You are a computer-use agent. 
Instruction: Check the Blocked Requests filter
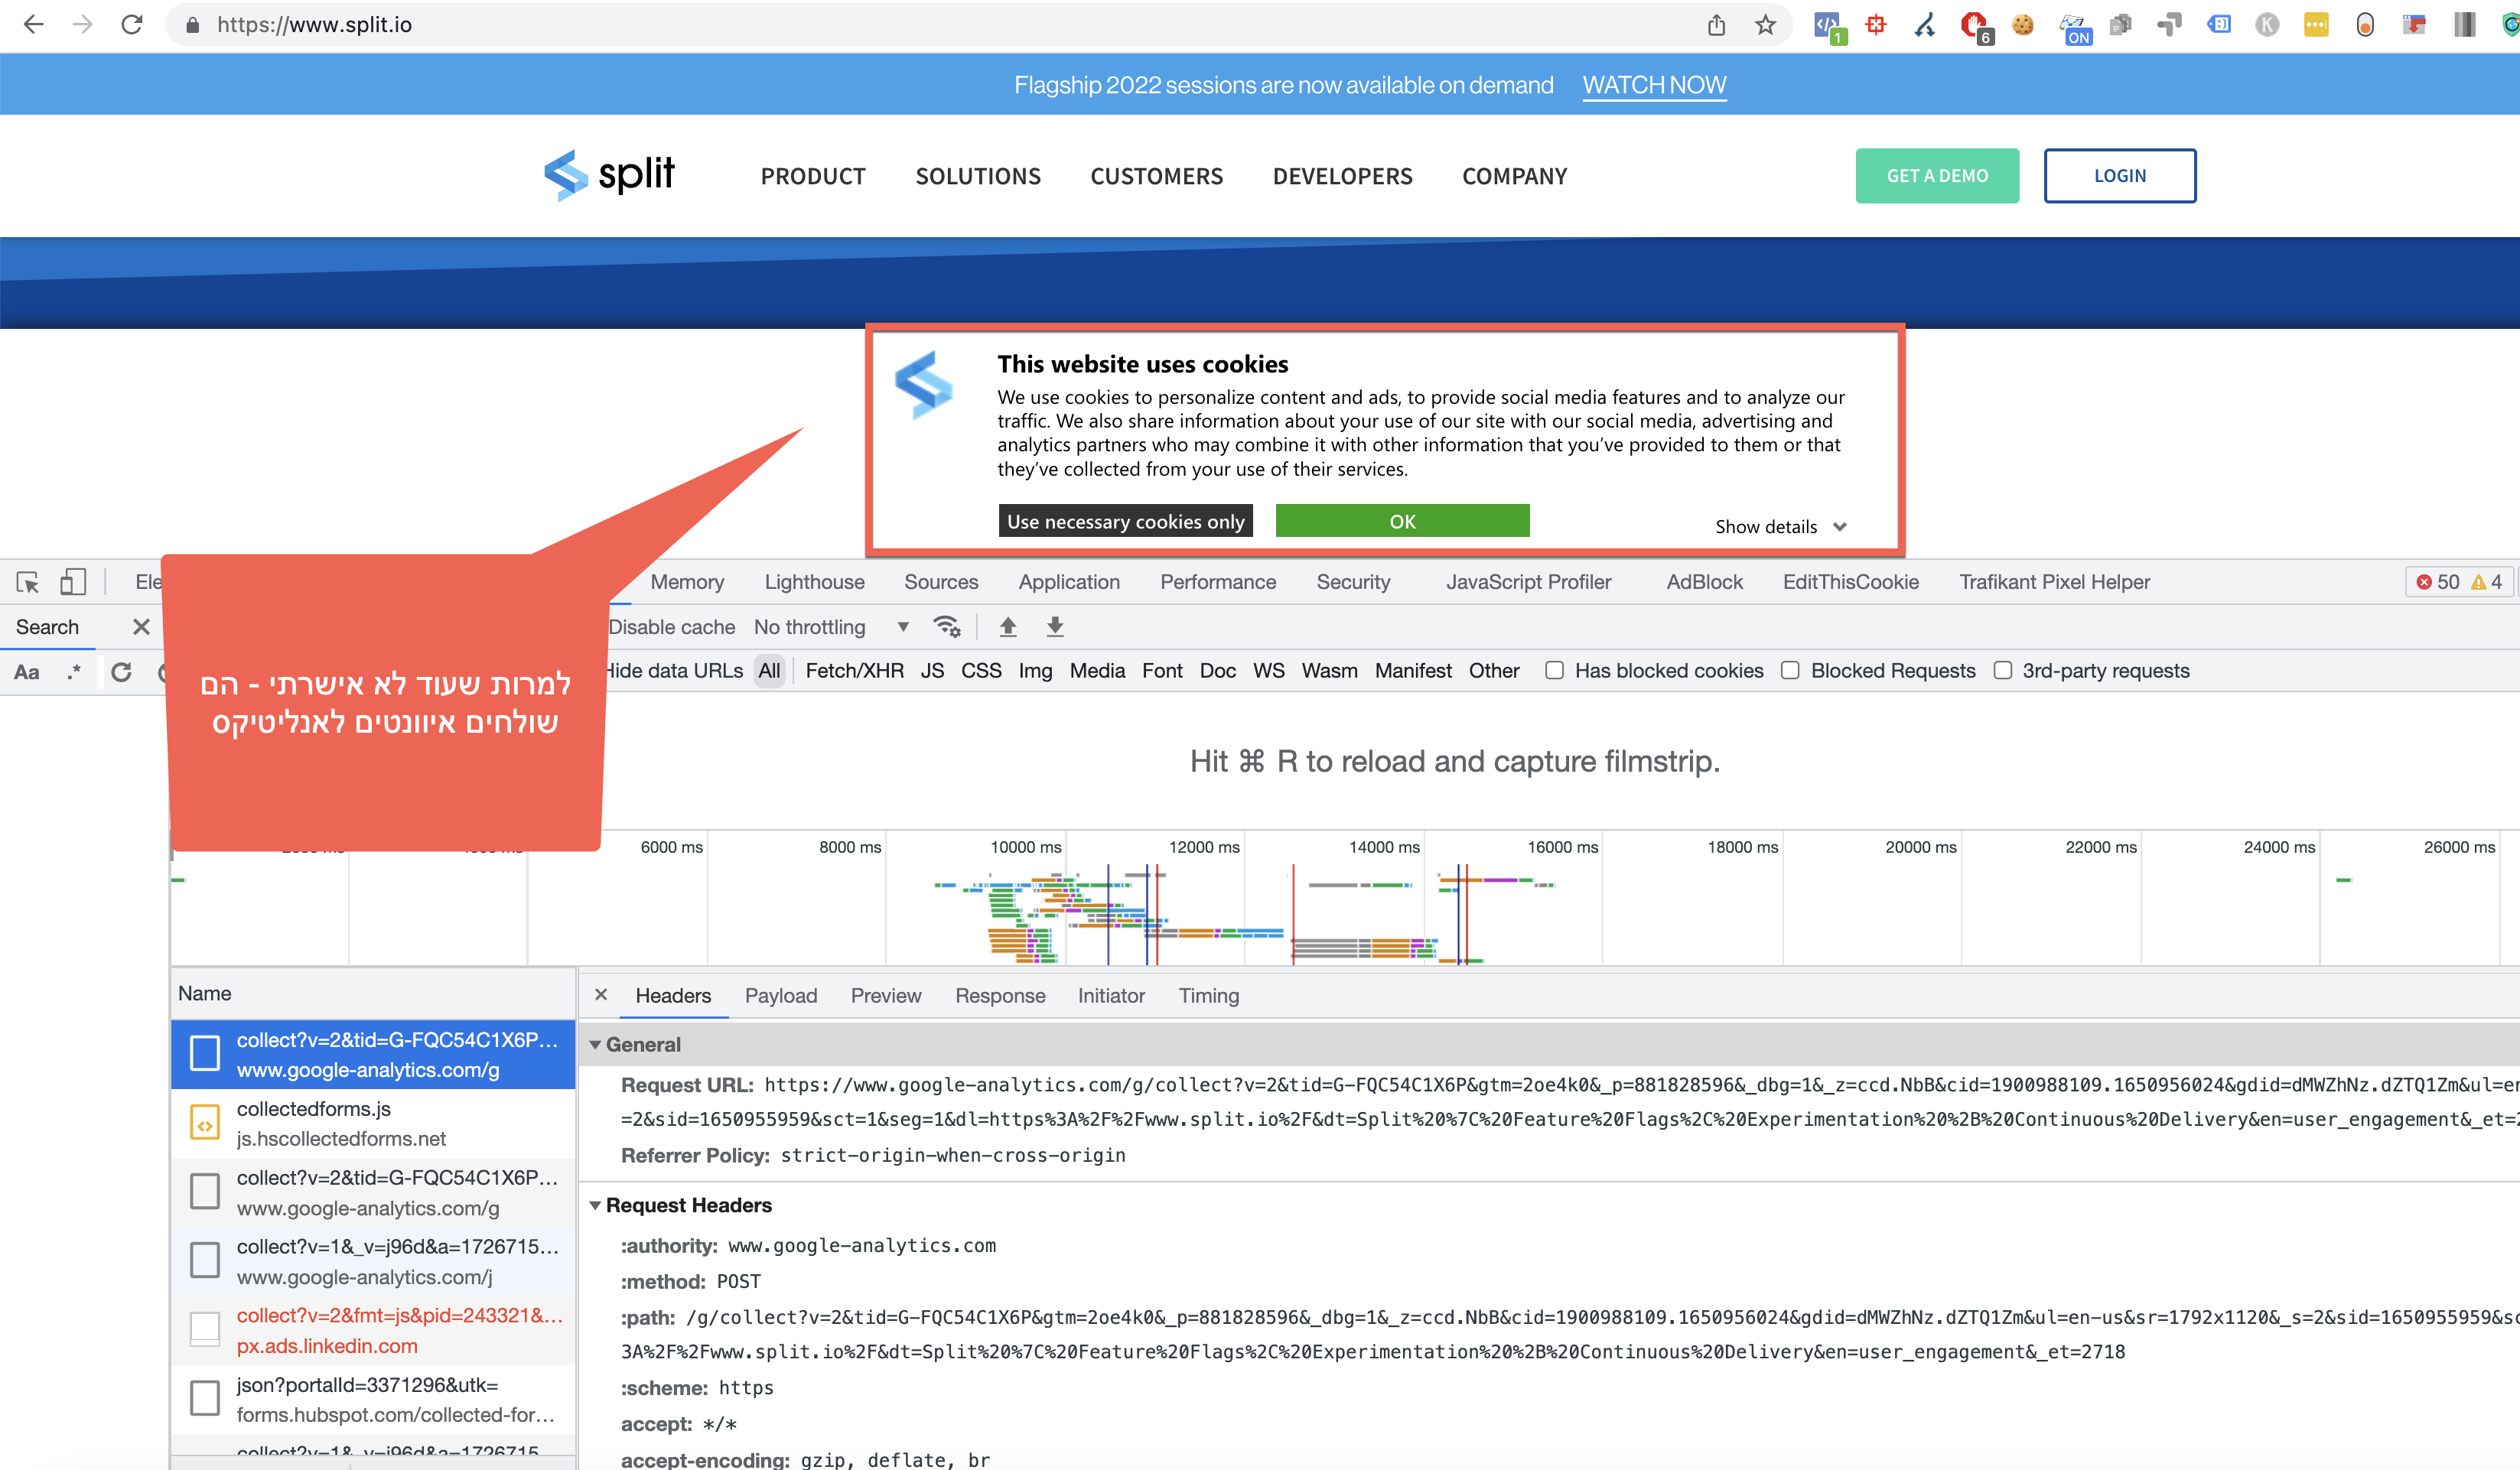coord(1790,671)
